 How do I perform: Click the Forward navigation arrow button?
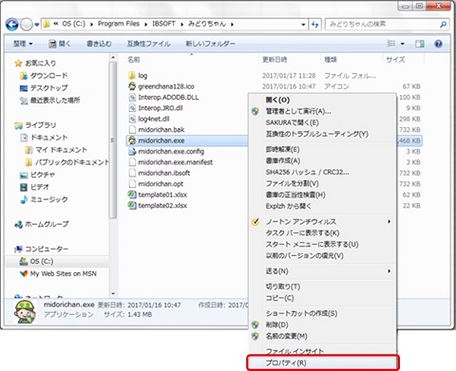[x=27, y=25]
